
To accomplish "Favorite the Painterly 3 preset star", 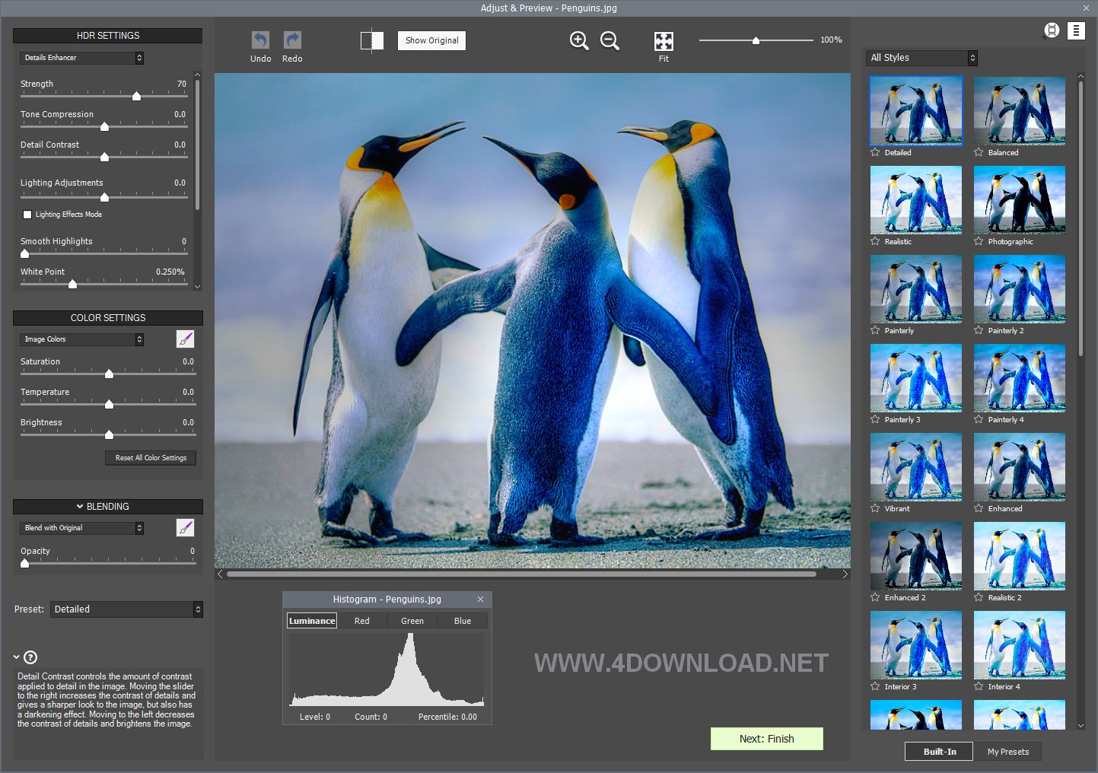I will (876, 419).
